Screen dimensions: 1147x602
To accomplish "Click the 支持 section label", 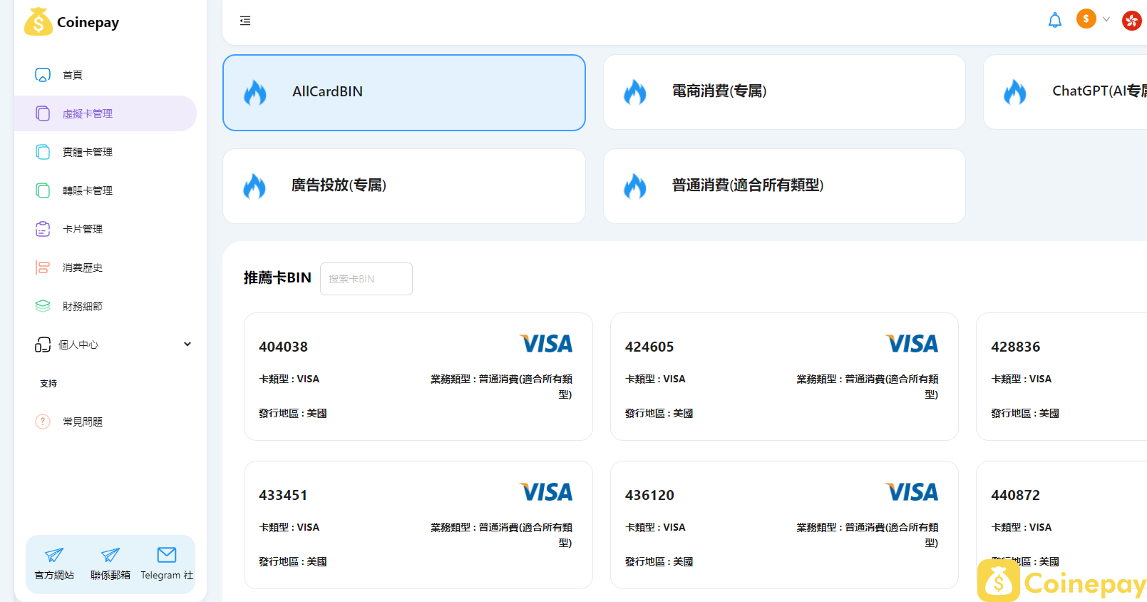I will (48, 383).
